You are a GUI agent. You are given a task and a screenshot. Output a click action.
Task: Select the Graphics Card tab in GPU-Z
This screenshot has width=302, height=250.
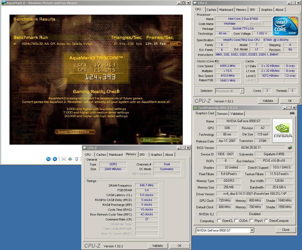tap(205, 113)
